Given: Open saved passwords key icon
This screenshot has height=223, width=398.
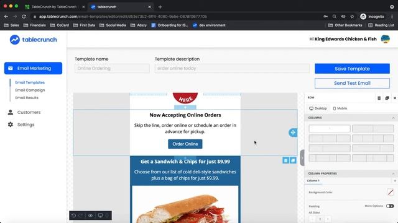Looking at the screenshot, I should click(325, 17).
